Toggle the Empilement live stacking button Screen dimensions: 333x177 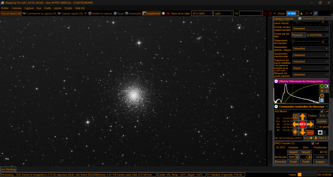pos(152,13)
